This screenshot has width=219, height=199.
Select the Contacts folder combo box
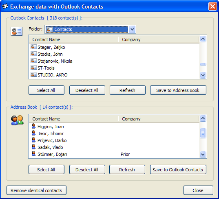click(90, 29)
